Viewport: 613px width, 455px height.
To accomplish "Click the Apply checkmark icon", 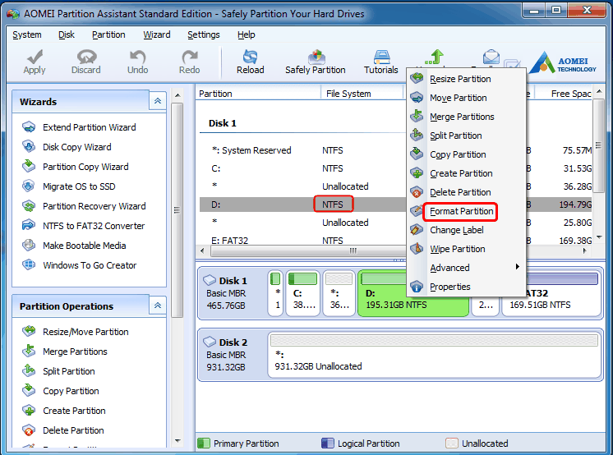I will coord(35,57).
